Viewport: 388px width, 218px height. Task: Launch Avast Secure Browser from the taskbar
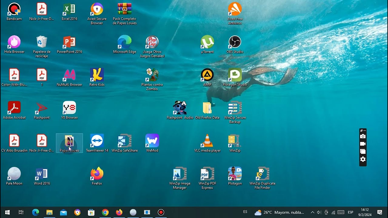[x=77, y=213]
